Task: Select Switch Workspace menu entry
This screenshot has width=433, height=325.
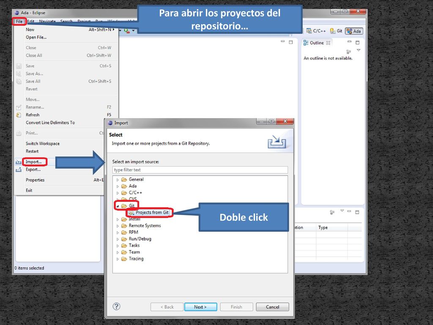Action: (x=43, y=143)
